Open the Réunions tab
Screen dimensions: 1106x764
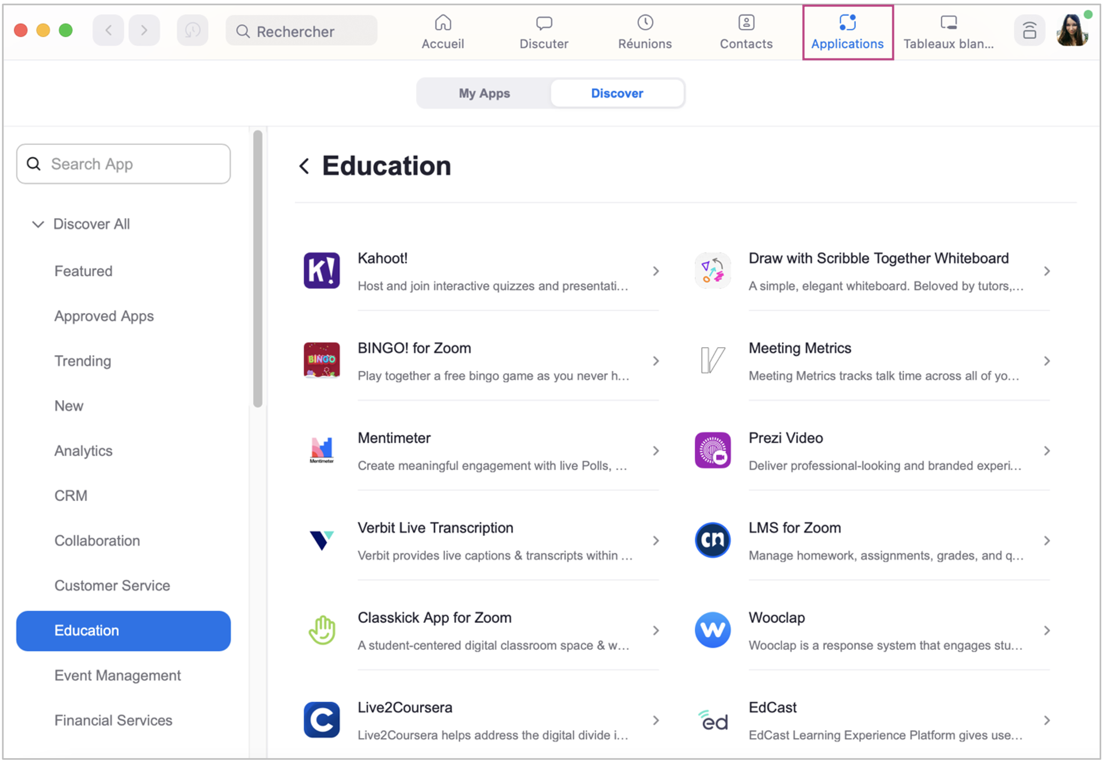click(x=644, y=32)
